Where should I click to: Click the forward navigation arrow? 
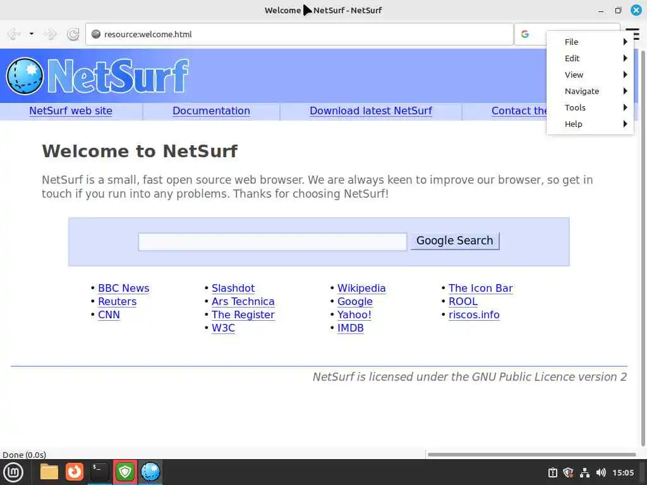50,34
